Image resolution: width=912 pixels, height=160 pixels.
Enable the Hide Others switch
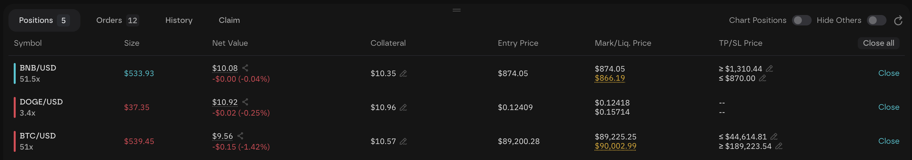[x=876, y=21]
